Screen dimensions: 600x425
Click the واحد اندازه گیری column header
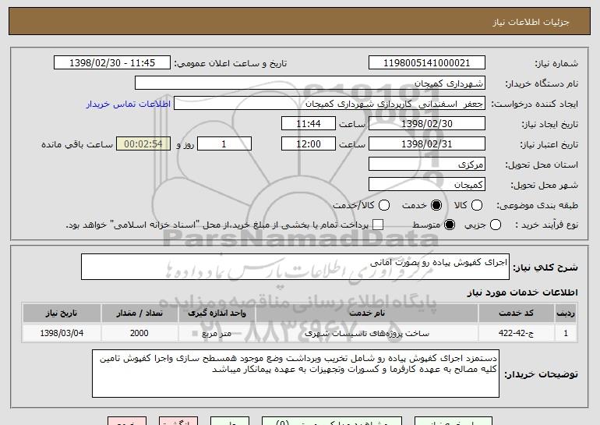[217, 313]
